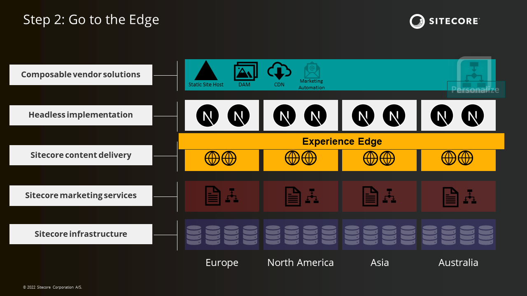527x296 pixels.
Task: Click the second Next.js icon in Australia column
Action: pyautogui.click(x=473, y=116)
